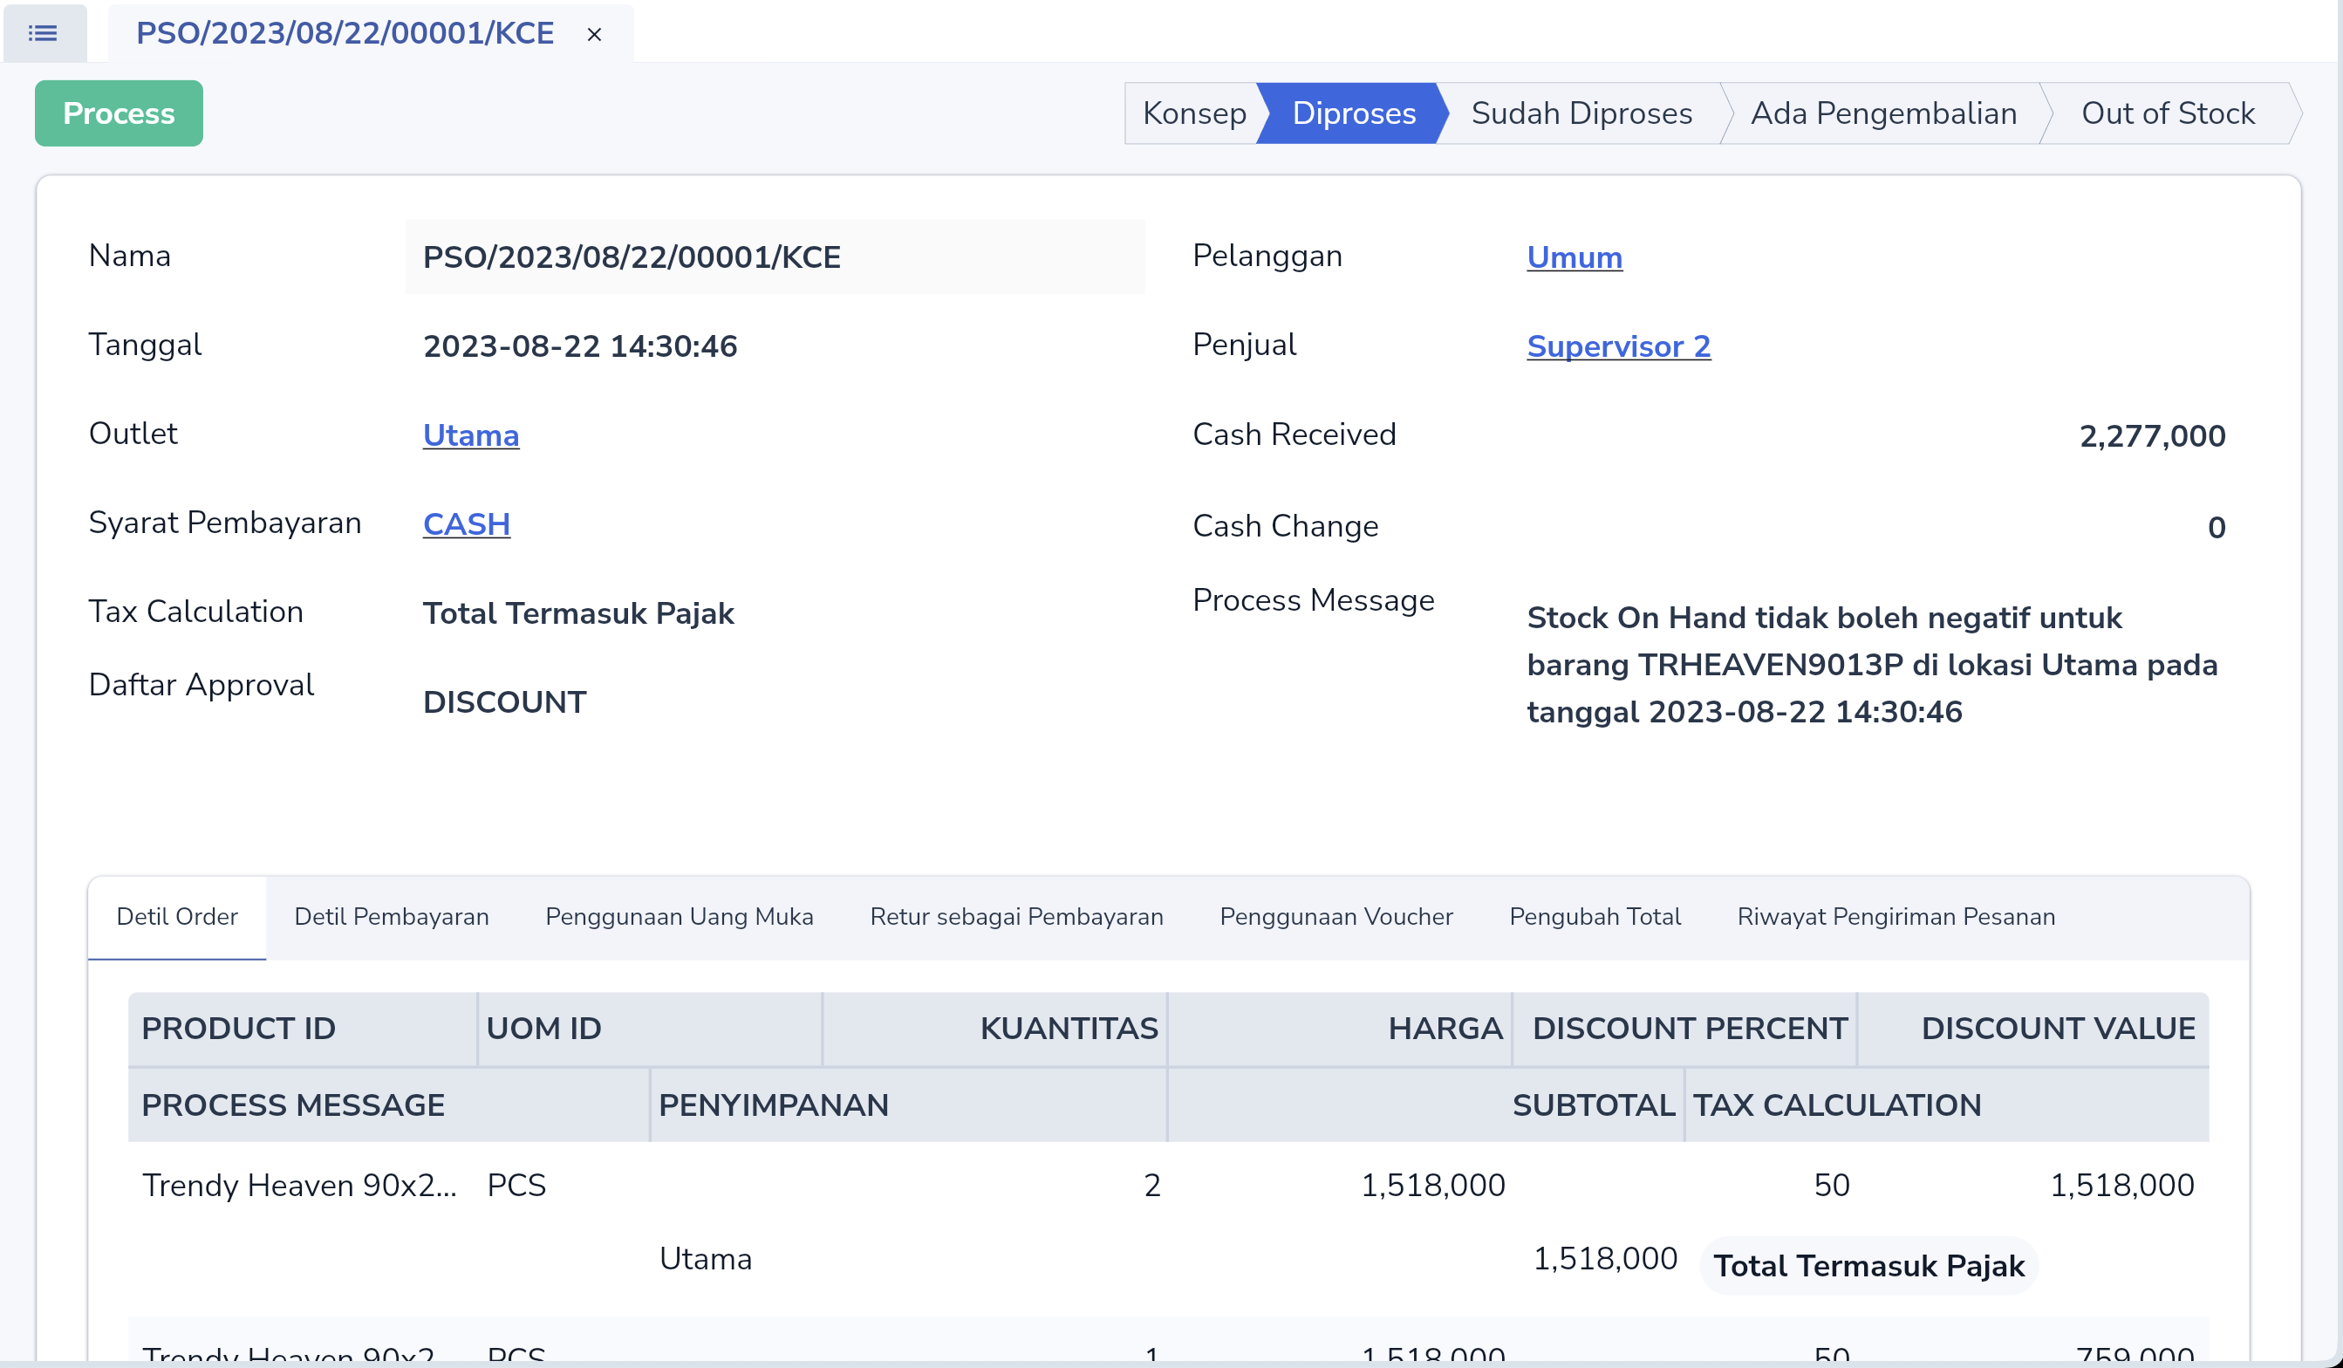Open Retur sebagai Pembayaran tab
2343x1368 pixels.
1015,917
